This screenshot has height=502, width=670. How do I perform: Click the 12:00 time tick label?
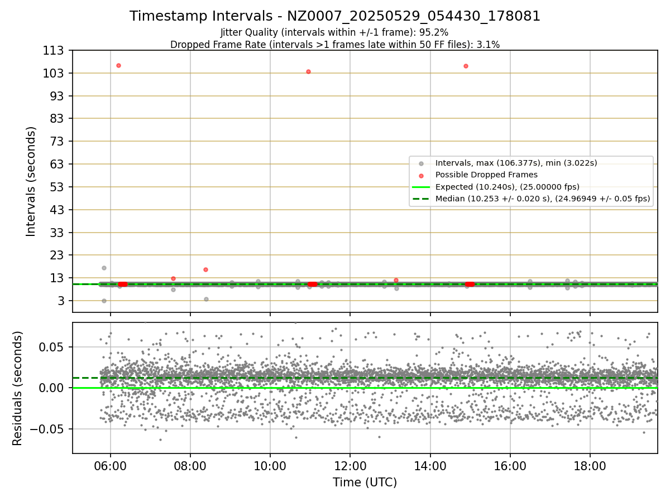(x=350, y=466)
